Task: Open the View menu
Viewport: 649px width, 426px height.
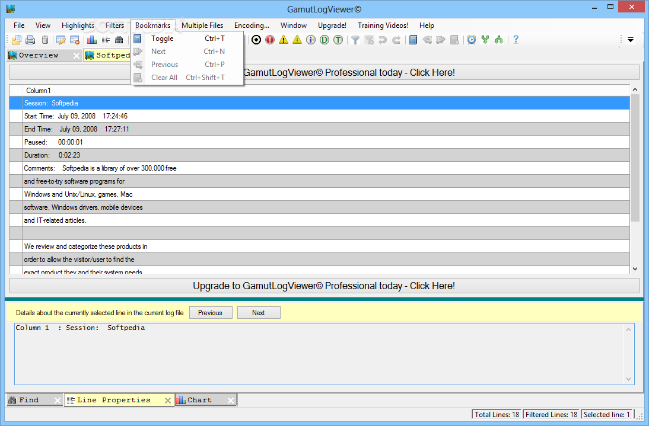Action: (43, 25)
